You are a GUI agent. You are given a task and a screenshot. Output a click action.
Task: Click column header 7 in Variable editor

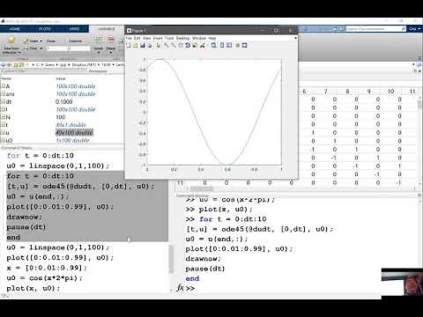tap(326, 92)
